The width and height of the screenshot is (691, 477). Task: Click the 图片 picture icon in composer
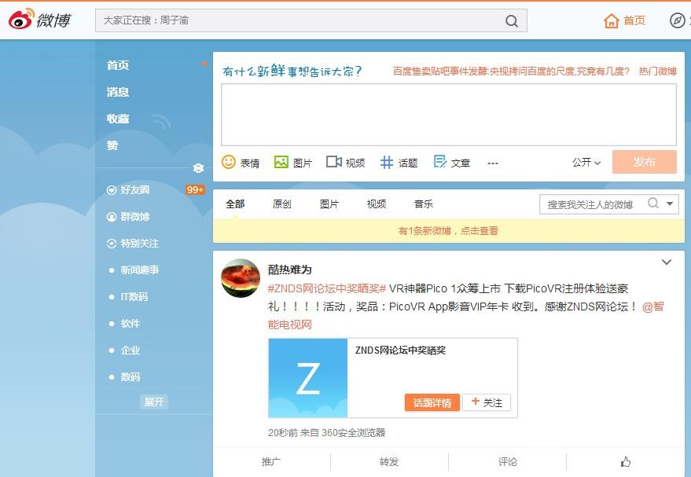click(281, 162)
